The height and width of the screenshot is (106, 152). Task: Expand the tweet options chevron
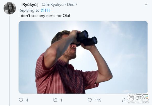coord(146,5)
